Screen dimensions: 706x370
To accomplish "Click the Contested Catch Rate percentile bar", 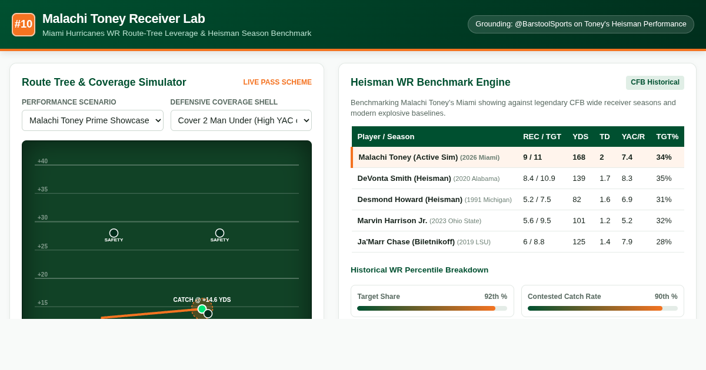I will [602, 308].
